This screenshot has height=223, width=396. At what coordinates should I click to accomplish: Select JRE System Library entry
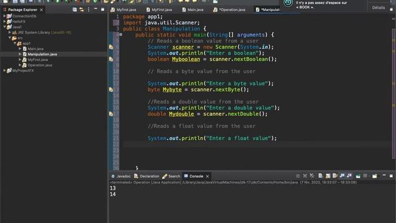pyautogui.click(x=44, y=32)
